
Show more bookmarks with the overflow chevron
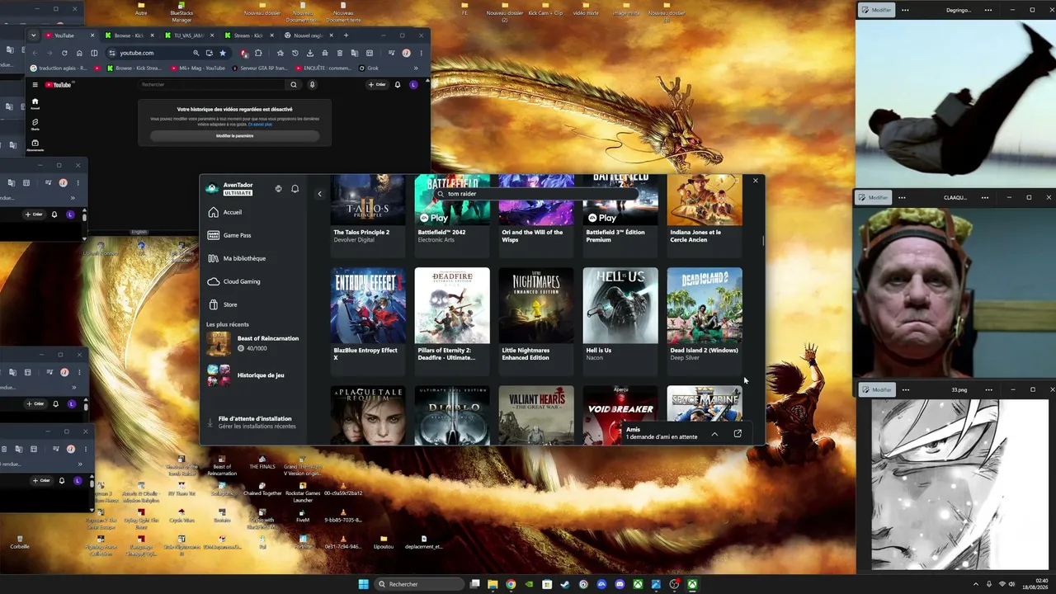point(417,68)
